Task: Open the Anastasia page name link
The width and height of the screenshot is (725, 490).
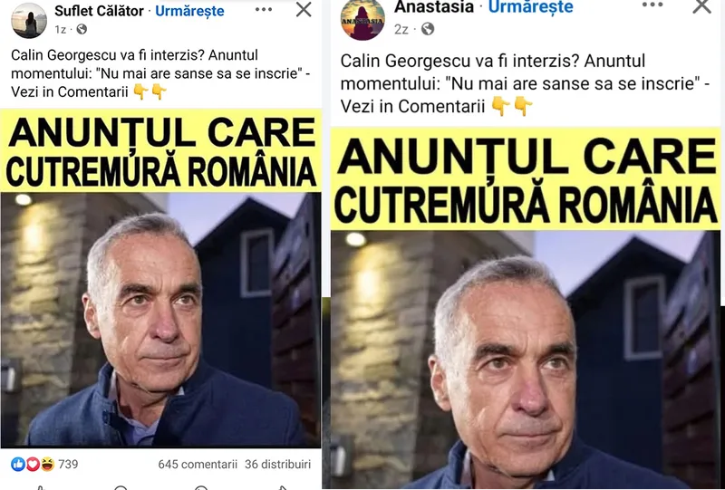Action: (434, 6)
